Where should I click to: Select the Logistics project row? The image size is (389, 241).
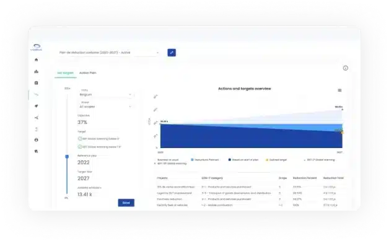pyautogui.click(x=250, y=193)
